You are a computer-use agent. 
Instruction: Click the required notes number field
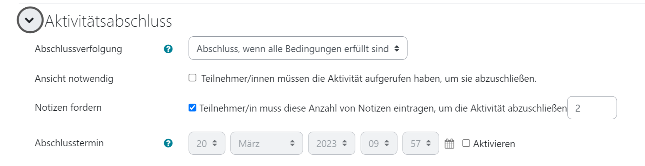tap(592, 108)
